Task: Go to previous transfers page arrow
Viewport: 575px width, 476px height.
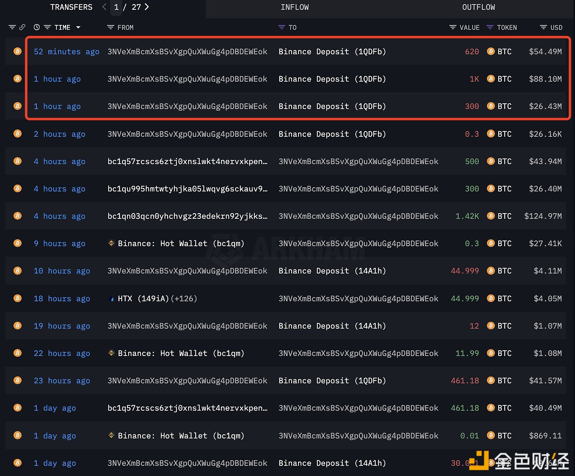Action: point(105,7)
